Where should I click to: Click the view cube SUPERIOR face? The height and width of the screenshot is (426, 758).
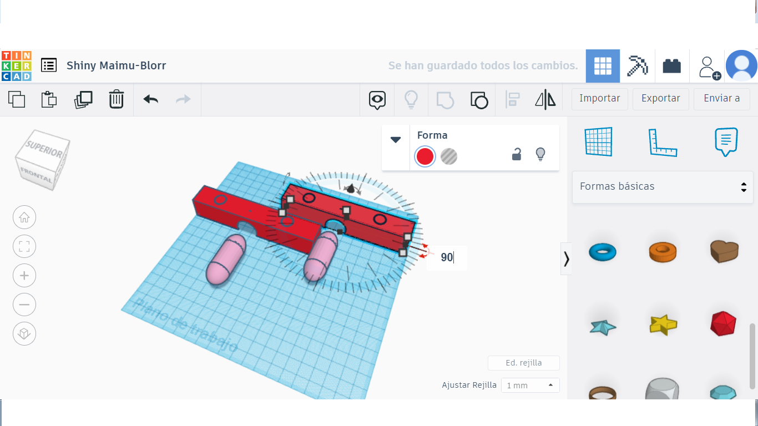[x=44, y=149]
